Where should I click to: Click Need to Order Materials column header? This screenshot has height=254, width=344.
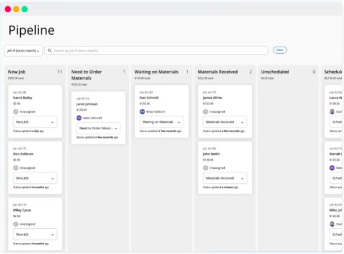(x=86, y=75)
